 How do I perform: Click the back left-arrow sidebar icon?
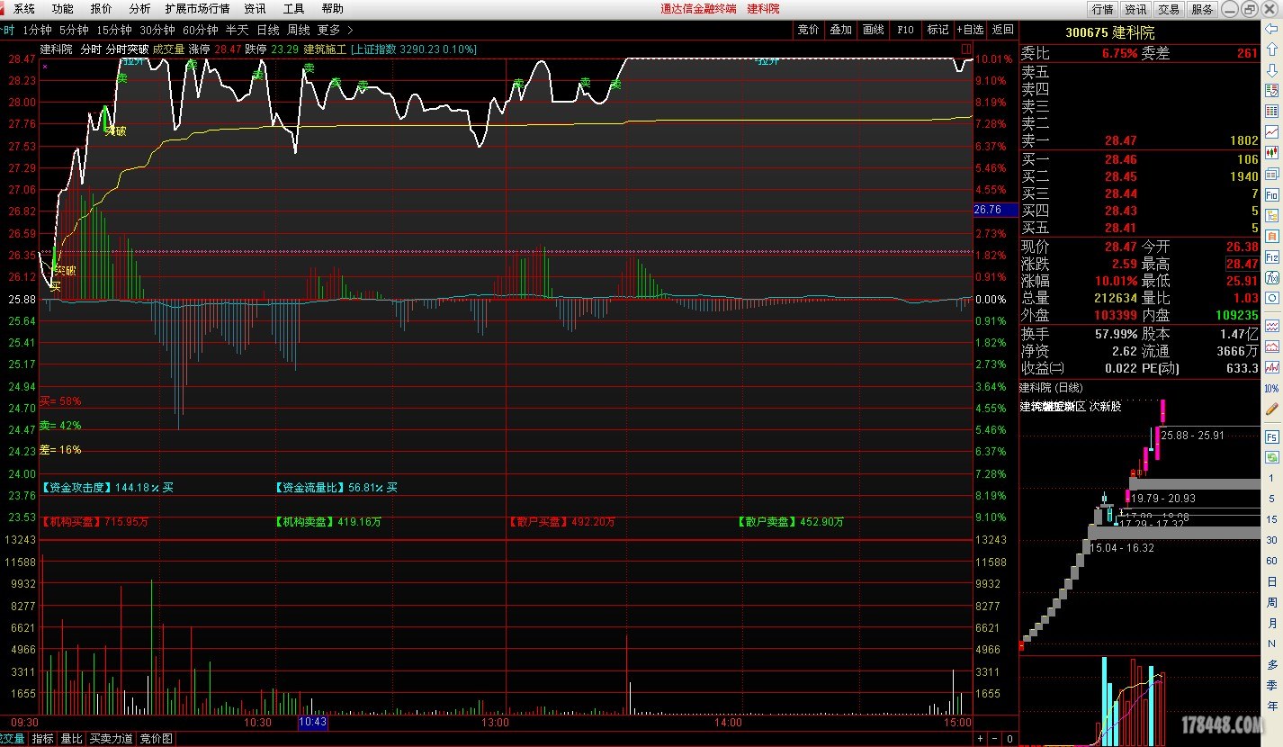click(1272, 30)
